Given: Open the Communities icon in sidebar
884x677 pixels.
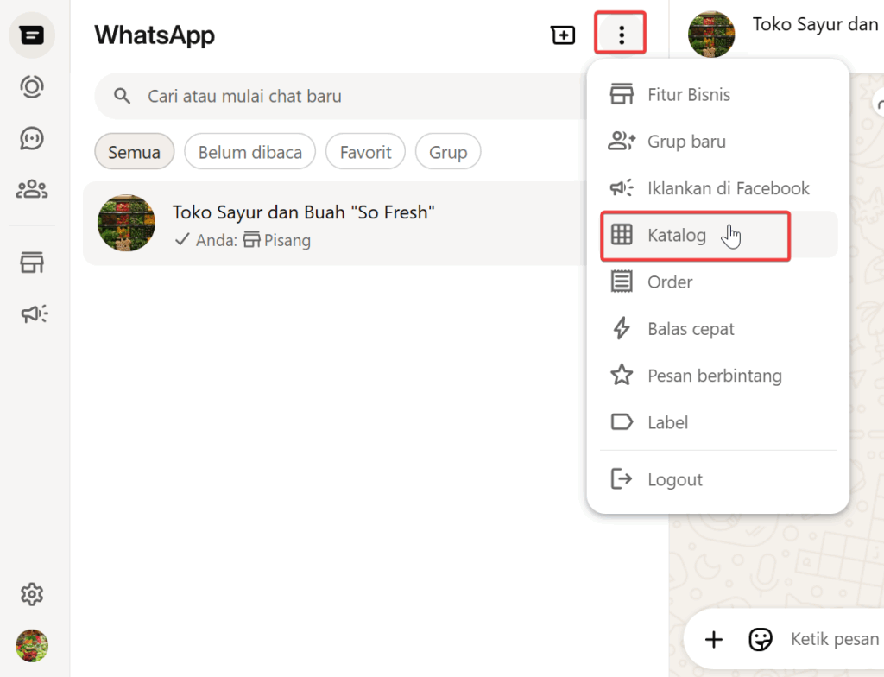Looking at the screenshot, I should tap(32, 189).
